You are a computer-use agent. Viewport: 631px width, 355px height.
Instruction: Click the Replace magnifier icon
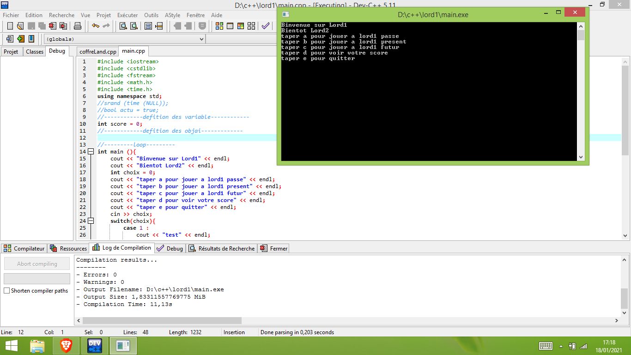(134, 26)
